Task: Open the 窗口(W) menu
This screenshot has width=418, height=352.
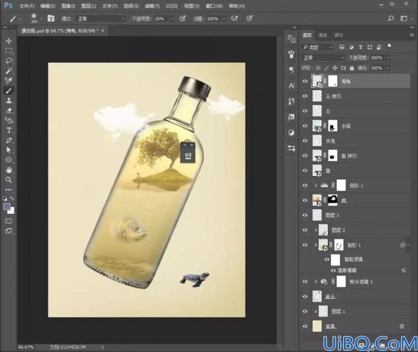Action: (x=214, y=6)
